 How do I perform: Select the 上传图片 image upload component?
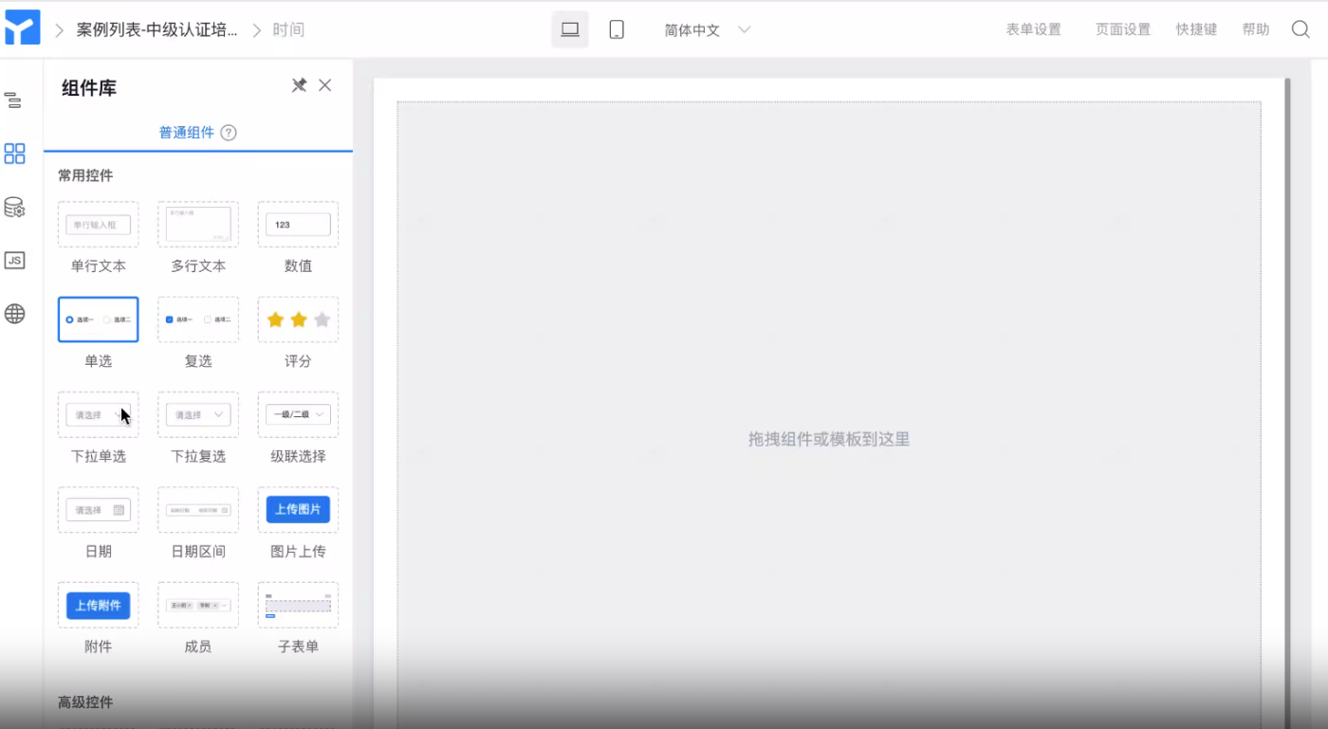point(298,510)
